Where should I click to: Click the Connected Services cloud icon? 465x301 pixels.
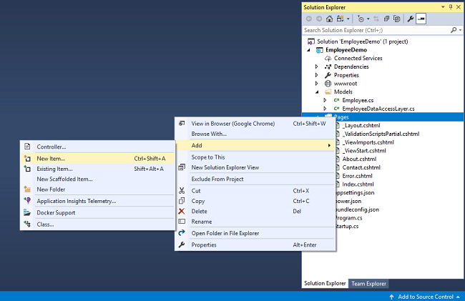click(328, 59)
